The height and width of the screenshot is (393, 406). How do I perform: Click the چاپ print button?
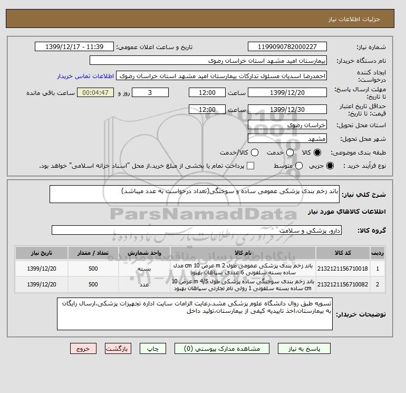pyautogui.click(x=153, y=349)
